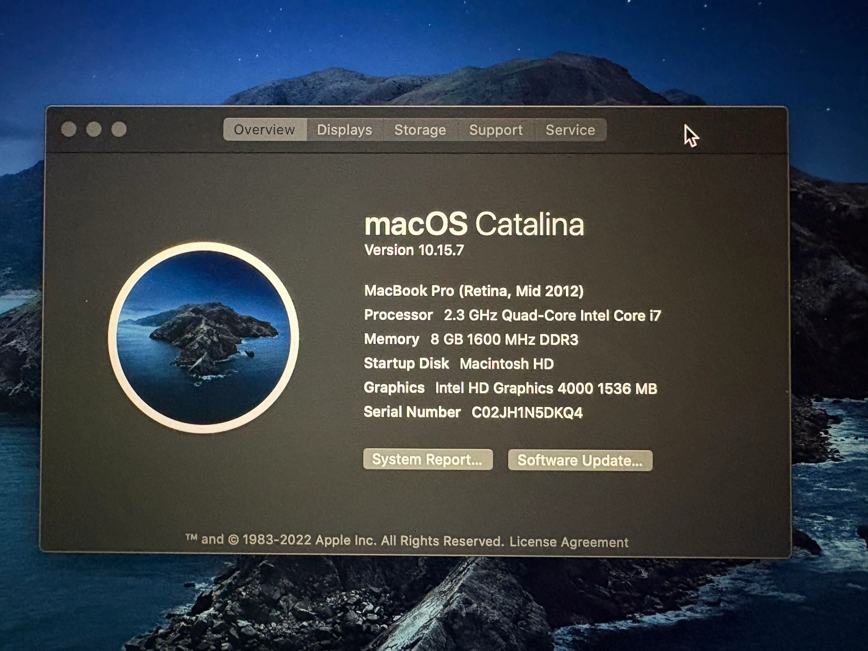
Task: Click the Version 10.15.7 text
Action: coord(414,250)
